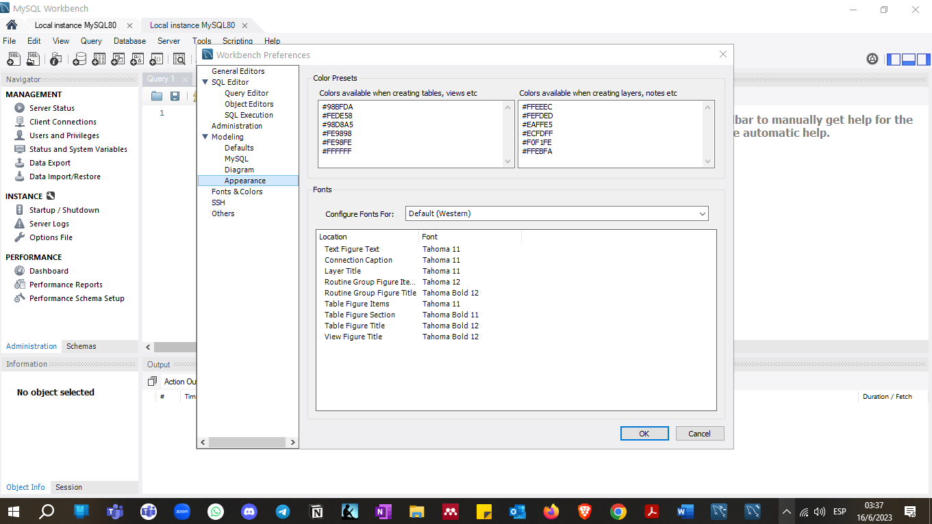This screenshot has height=524, width=932.
Task: Open Users and Privileges in Navigator
Action: point(64,135)
